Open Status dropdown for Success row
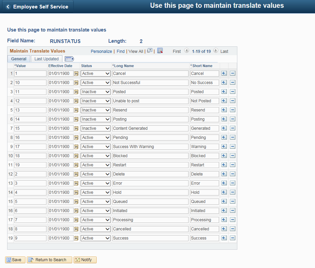The height and width of the screenshot is (268, 315). click(x=95, y=238)
